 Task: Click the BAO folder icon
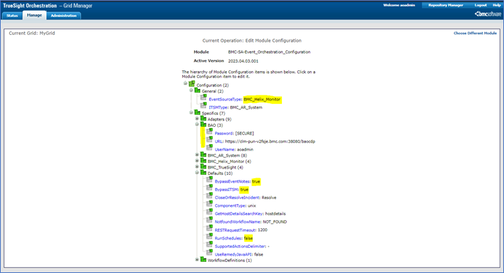(x=203, y=125)
